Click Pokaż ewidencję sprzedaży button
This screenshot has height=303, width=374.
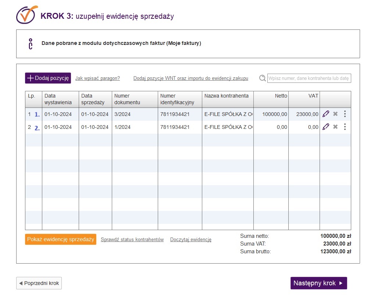[x=61, y=239]
